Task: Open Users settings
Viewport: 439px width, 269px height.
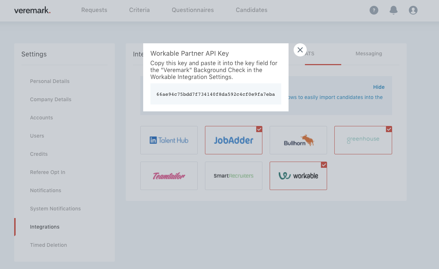Action: tap(37, 136)
